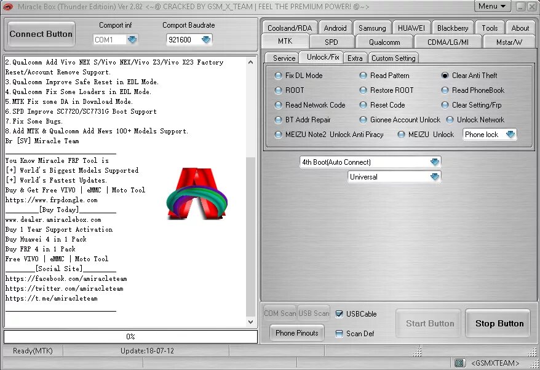Click the COM Scan button
This screenshot has width=540, height=370.
[280, 313]
